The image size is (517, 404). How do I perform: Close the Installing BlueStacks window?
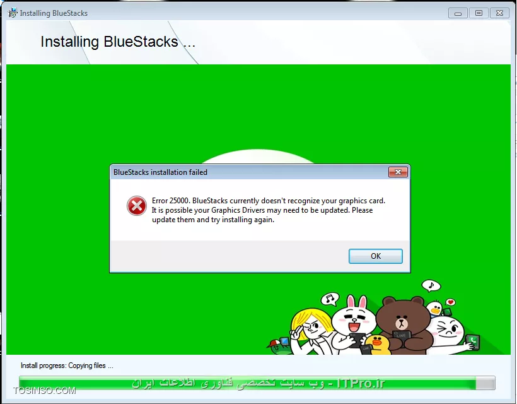click(x=499, y=13)
